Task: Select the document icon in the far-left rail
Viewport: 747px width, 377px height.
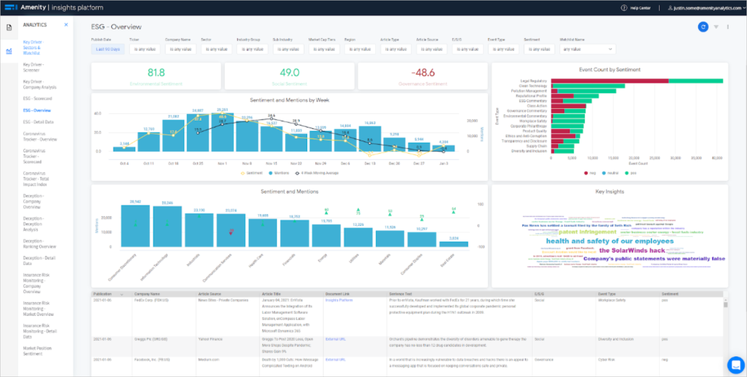Action: pyautogui.click(x=9, y=27)
